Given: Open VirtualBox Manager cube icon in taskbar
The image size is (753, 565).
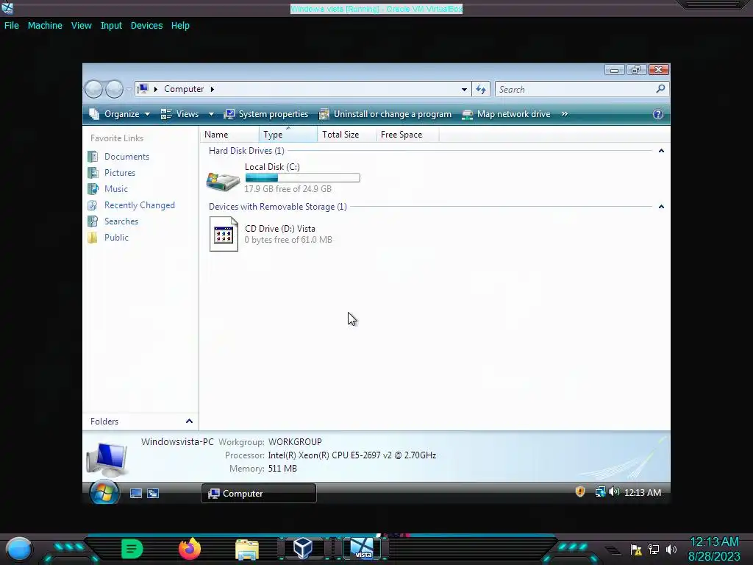Looking at the screenshot, I should pos(302,548).
